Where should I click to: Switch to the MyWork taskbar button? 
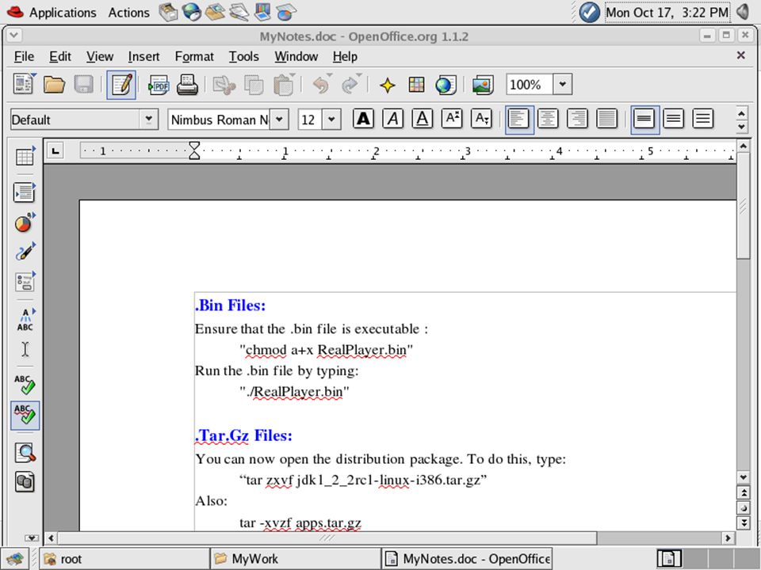[x=296, y=559]
